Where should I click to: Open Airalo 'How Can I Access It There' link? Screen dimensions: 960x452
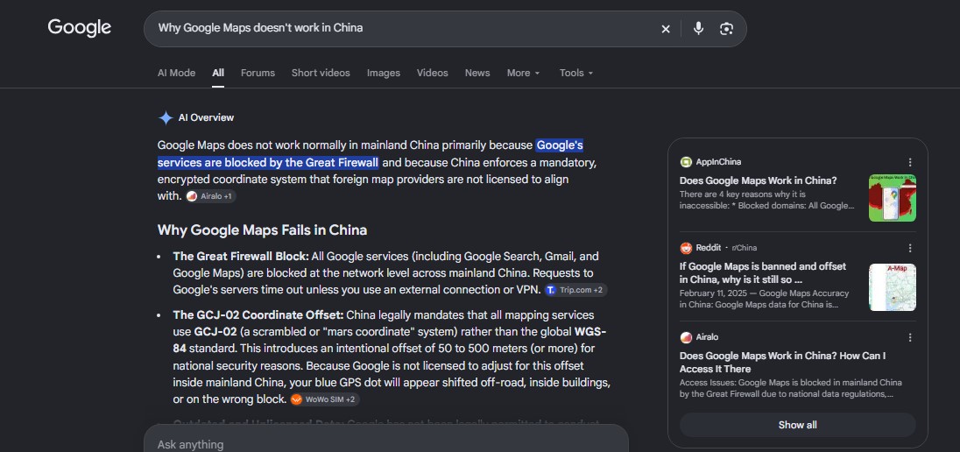click(x=782, y=362)
